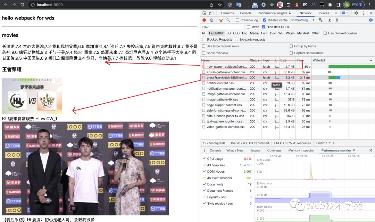Image resolution: width=375 pixels, height=222 pixels.
Task: Open DevTools settings gear
Action: (356, 13)
